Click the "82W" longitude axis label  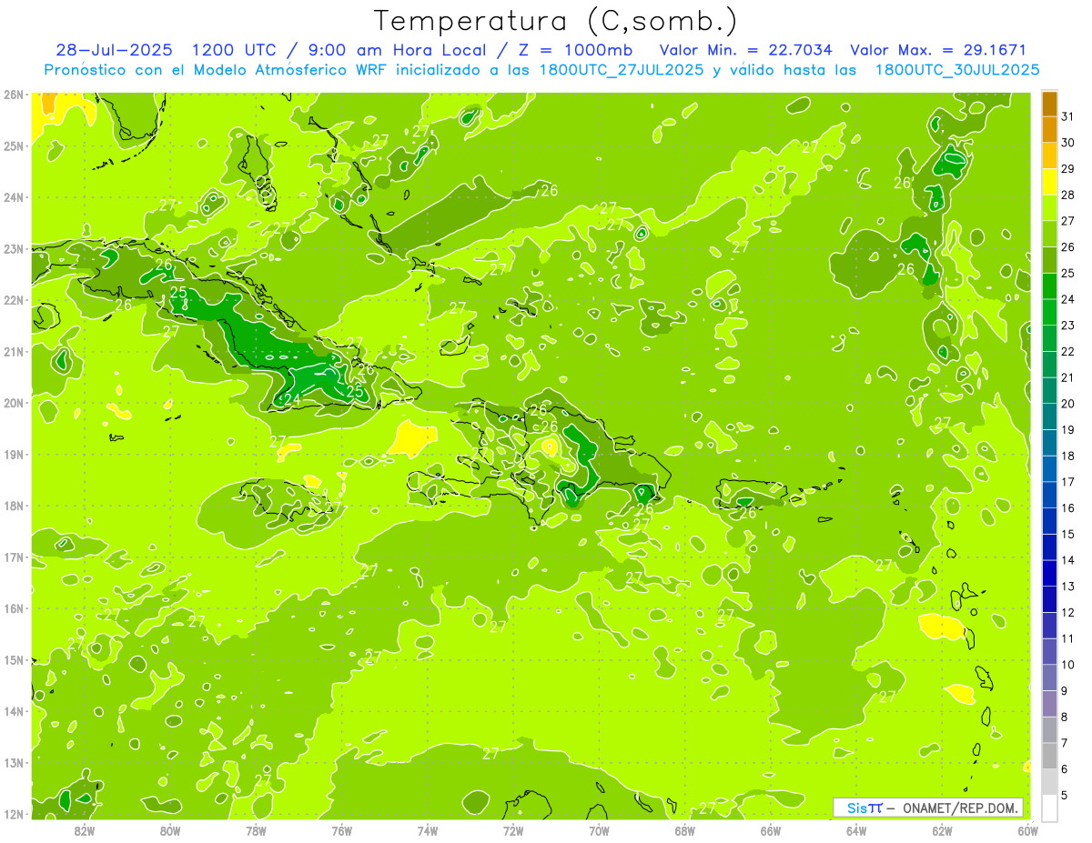pyautogui.click(x=84, y=830)
